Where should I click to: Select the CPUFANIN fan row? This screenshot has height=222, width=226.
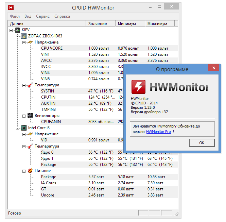(x=82, y=122)
